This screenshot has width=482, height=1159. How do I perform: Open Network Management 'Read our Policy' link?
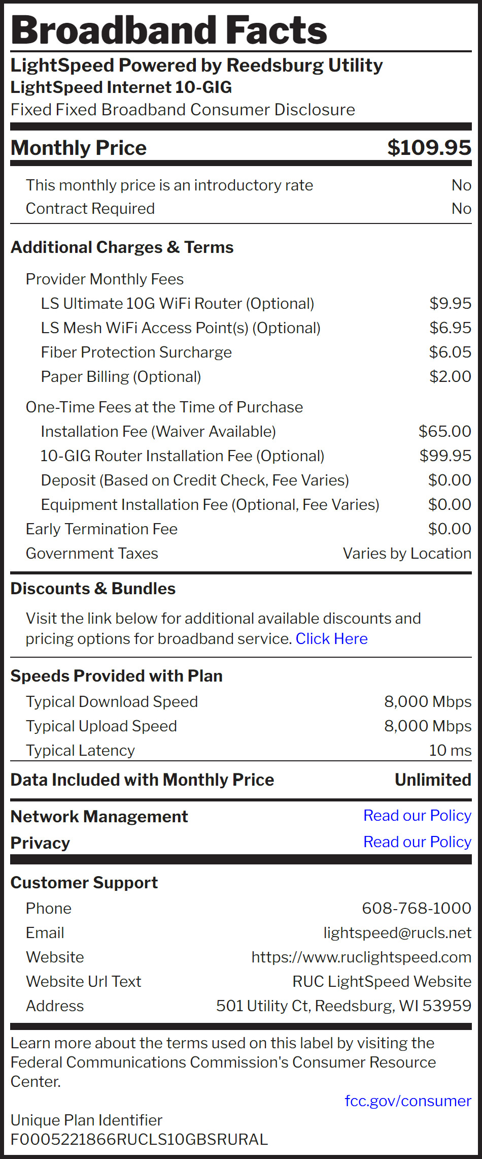point(417,815)
